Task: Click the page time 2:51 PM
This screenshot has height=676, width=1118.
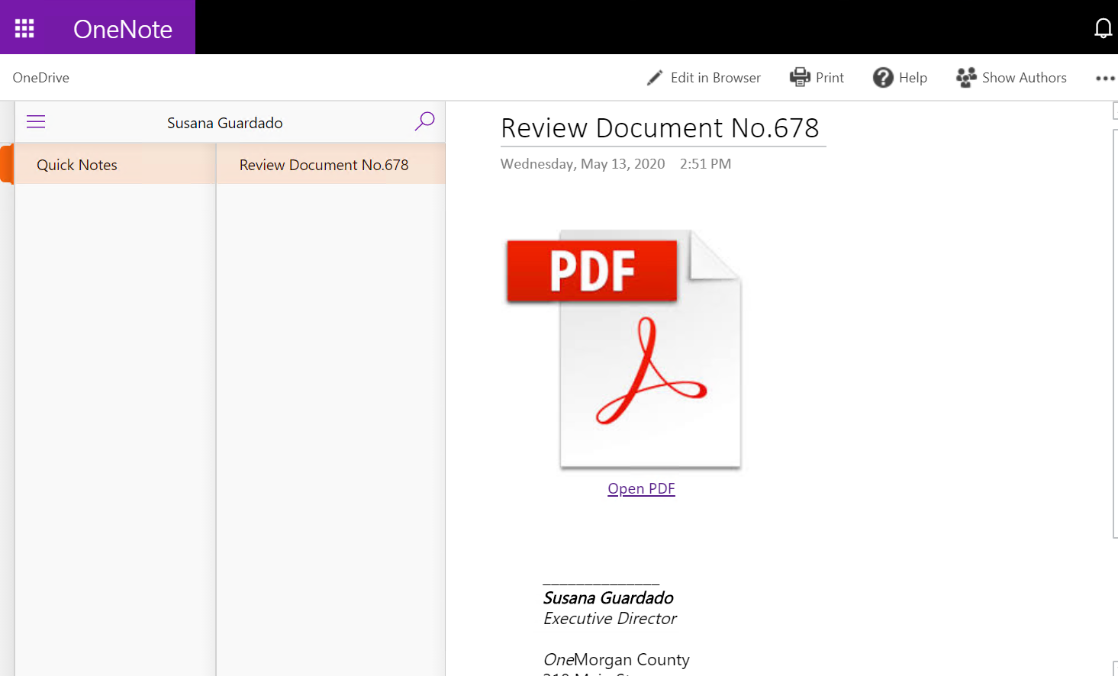Action: point(705,164)
